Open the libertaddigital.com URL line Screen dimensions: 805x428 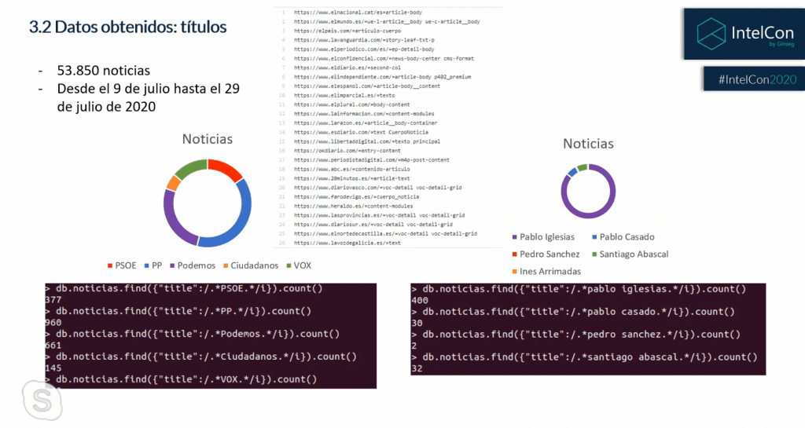[367, 141]
